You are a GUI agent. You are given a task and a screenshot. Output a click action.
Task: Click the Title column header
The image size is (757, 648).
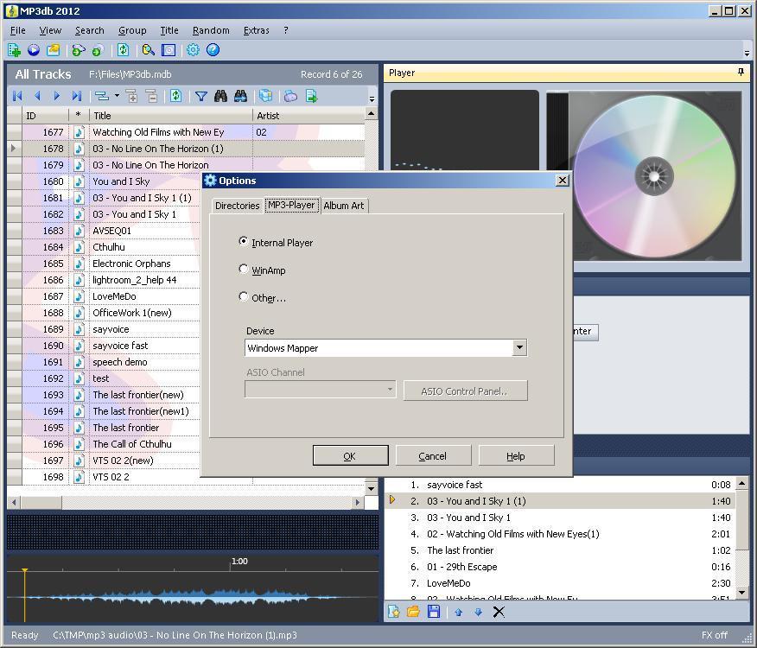point(171,116)
